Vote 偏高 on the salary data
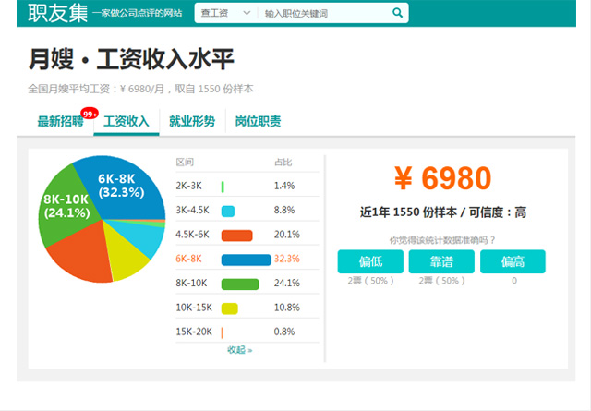Image resolution: width=591 pixels, height=411 pixels. point(513,261)
